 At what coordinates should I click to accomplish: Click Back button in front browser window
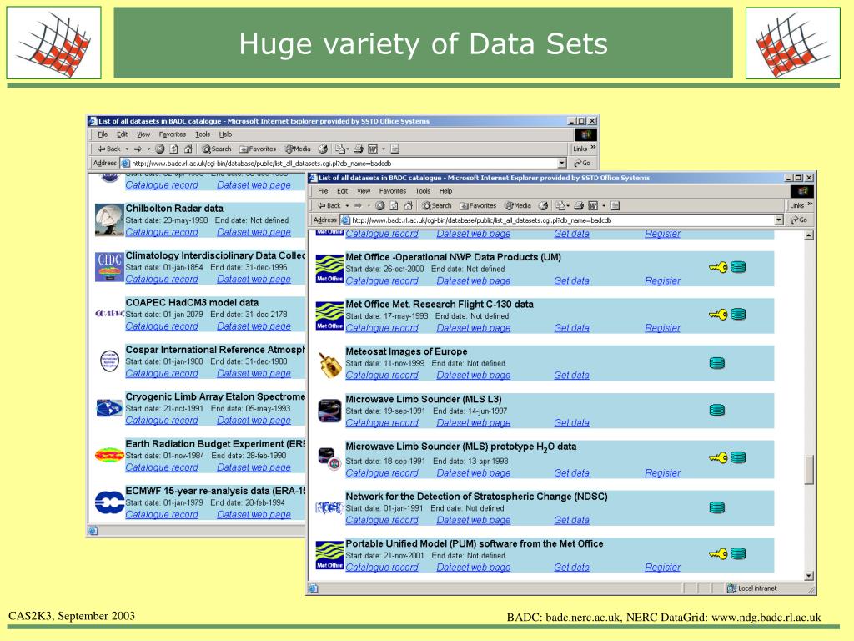[329, 205]
